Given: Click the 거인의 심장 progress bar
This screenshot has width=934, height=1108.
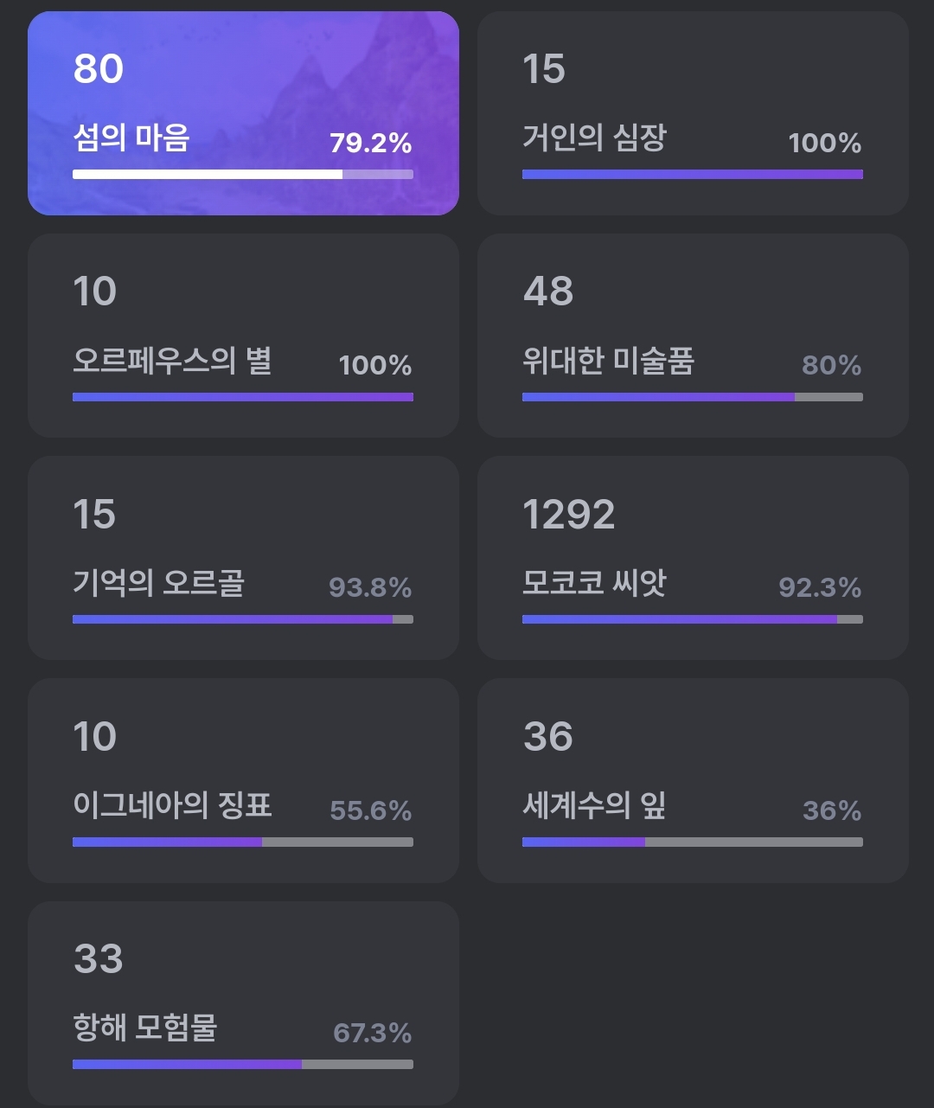Looking at the screenshot, I should pyautogui.click(x=693, y=174).
